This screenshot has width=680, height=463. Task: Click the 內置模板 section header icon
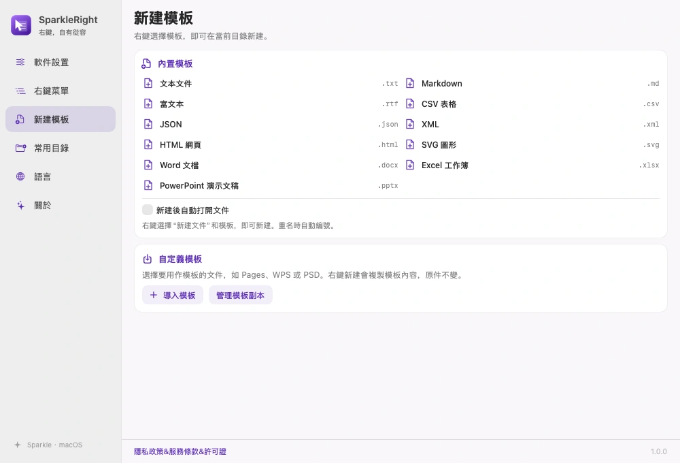click(x=146, y=64)
